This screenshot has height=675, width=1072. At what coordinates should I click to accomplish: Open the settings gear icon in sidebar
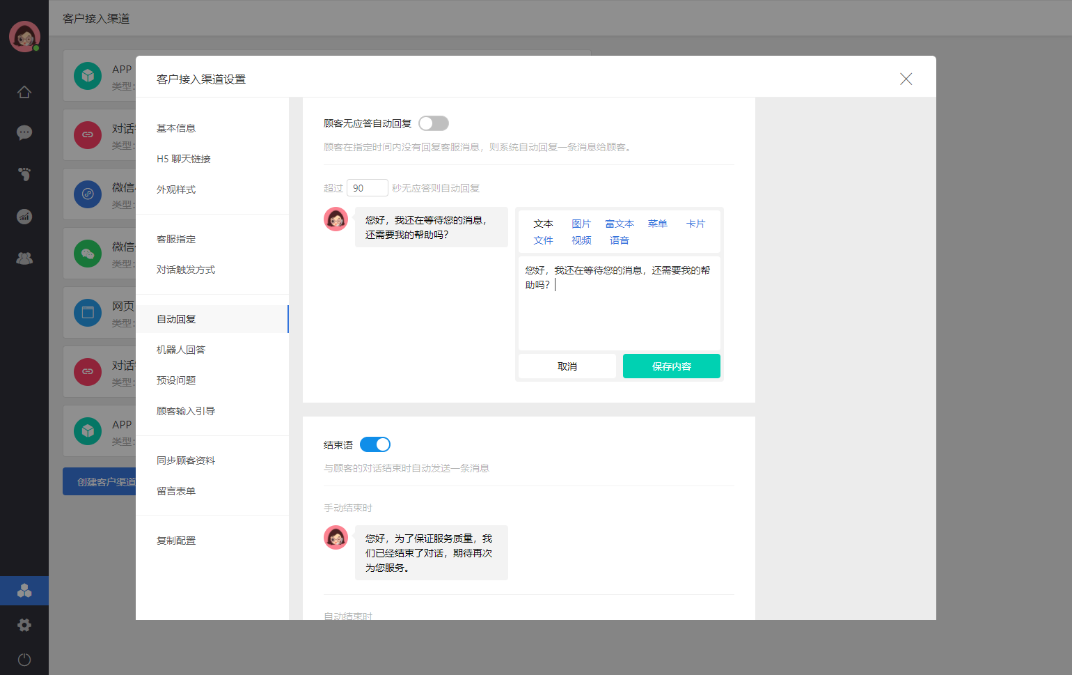pyautogui.click(x=24, y=625)
